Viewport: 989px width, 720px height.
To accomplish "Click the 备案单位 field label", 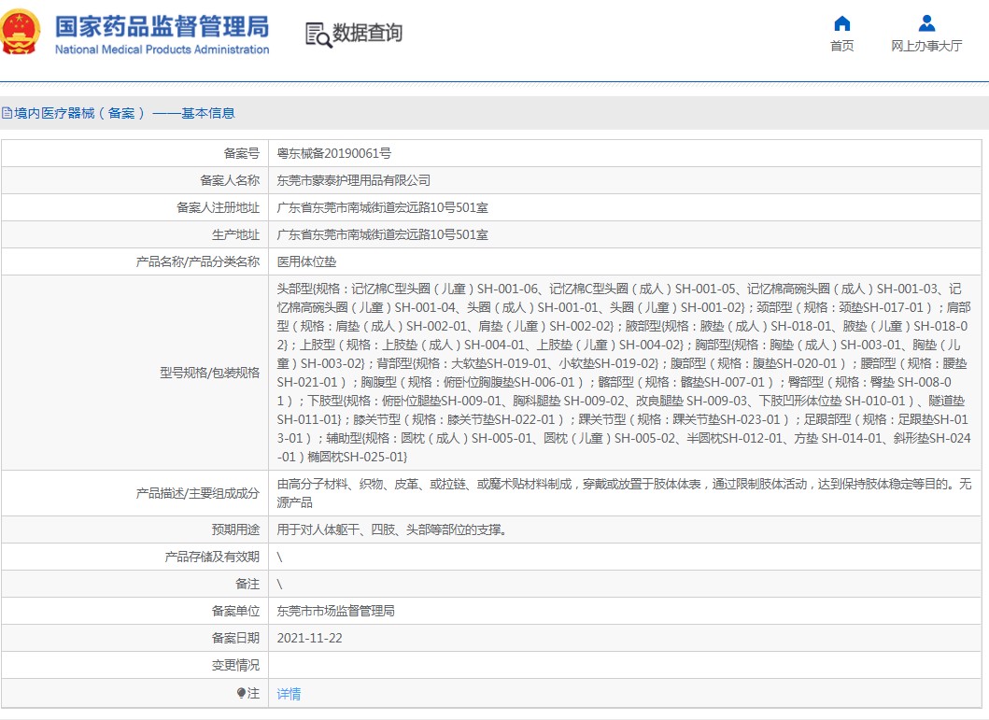I will click(x=236, y=611).
